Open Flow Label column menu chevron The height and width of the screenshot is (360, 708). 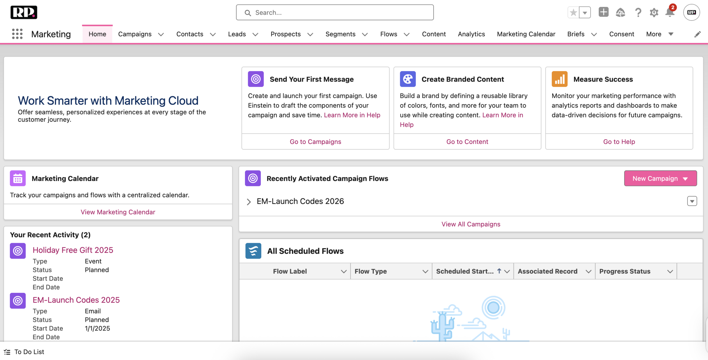(343, 271)
